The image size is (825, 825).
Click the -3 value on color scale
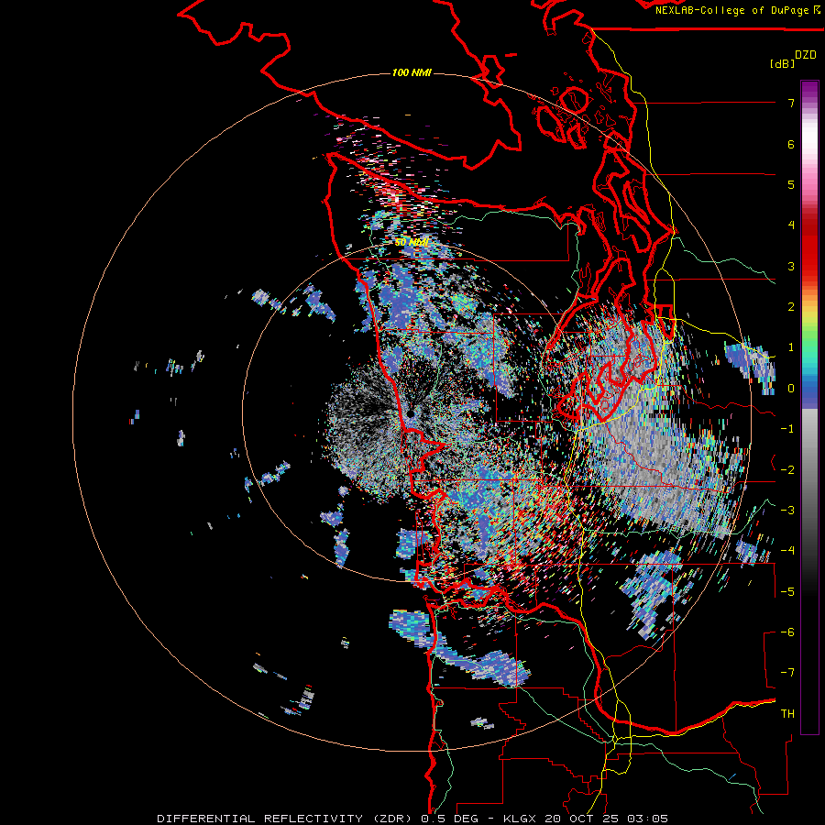coord(787,511)
